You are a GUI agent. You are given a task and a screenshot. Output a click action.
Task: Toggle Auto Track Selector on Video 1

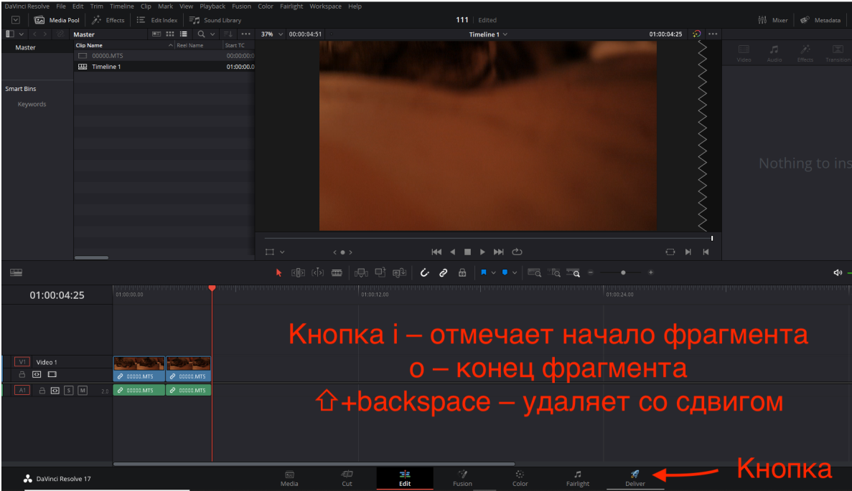[37, 374]
